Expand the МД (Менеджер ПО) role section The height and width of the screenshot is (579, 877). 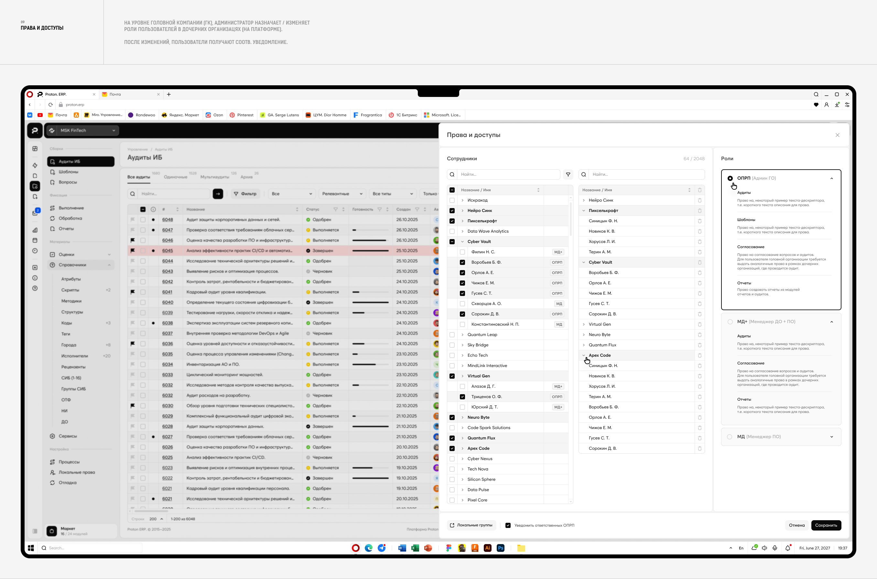click(831, 437)
